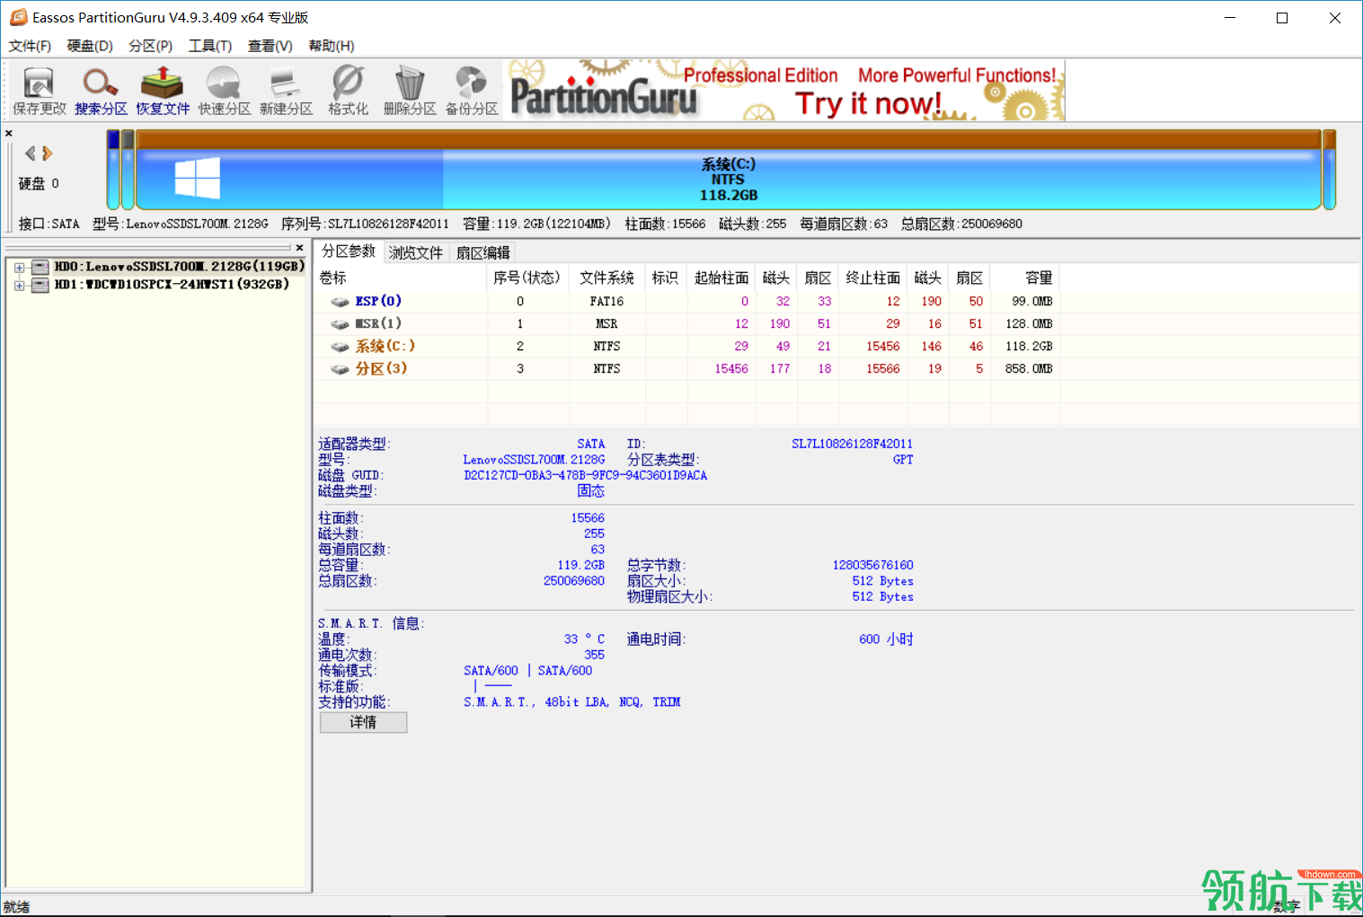Open the 搜索分区 search partition tool
Image resolution: width=1363 pixels, height=917 pixels.
pyautogui.click(x=101, y=92)
